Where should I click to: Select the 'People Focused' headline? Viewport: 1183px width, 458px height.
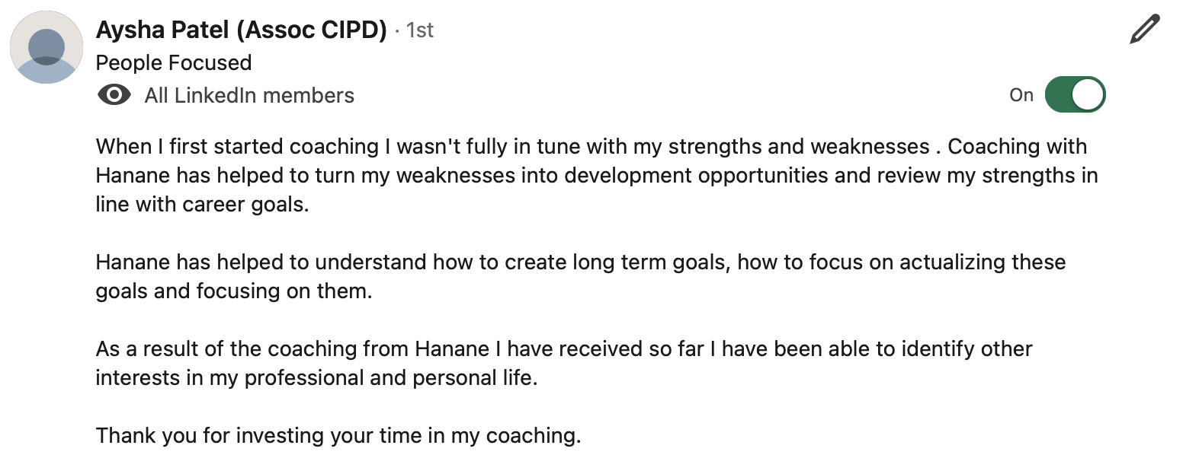[x=174, y=62]
